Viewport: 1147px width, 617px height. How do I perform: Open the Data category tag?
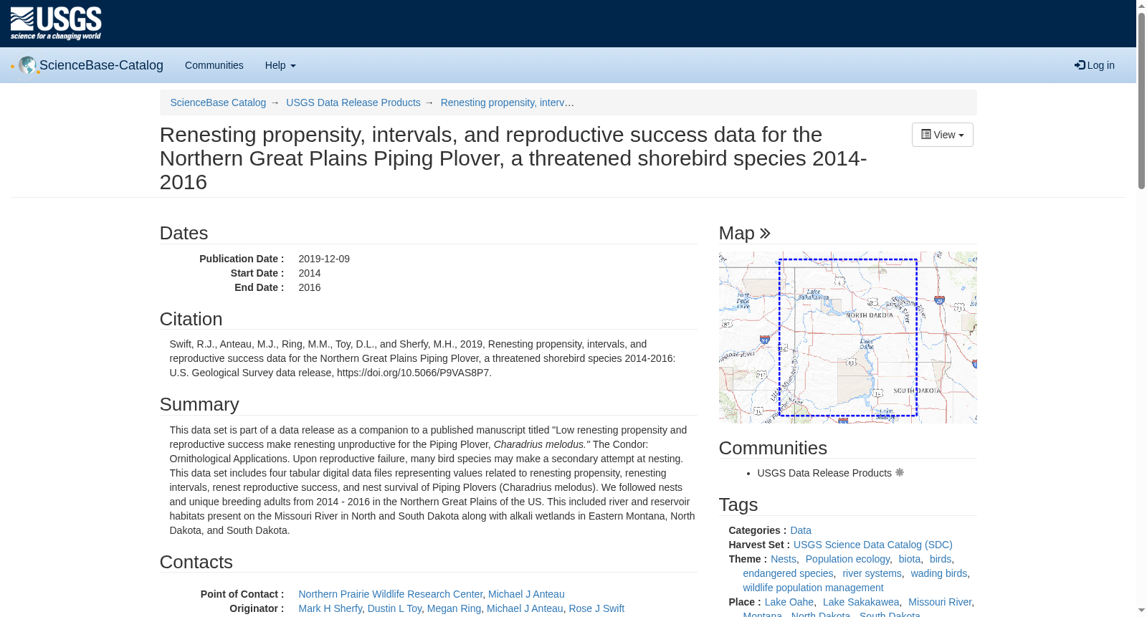pos(801,530)
